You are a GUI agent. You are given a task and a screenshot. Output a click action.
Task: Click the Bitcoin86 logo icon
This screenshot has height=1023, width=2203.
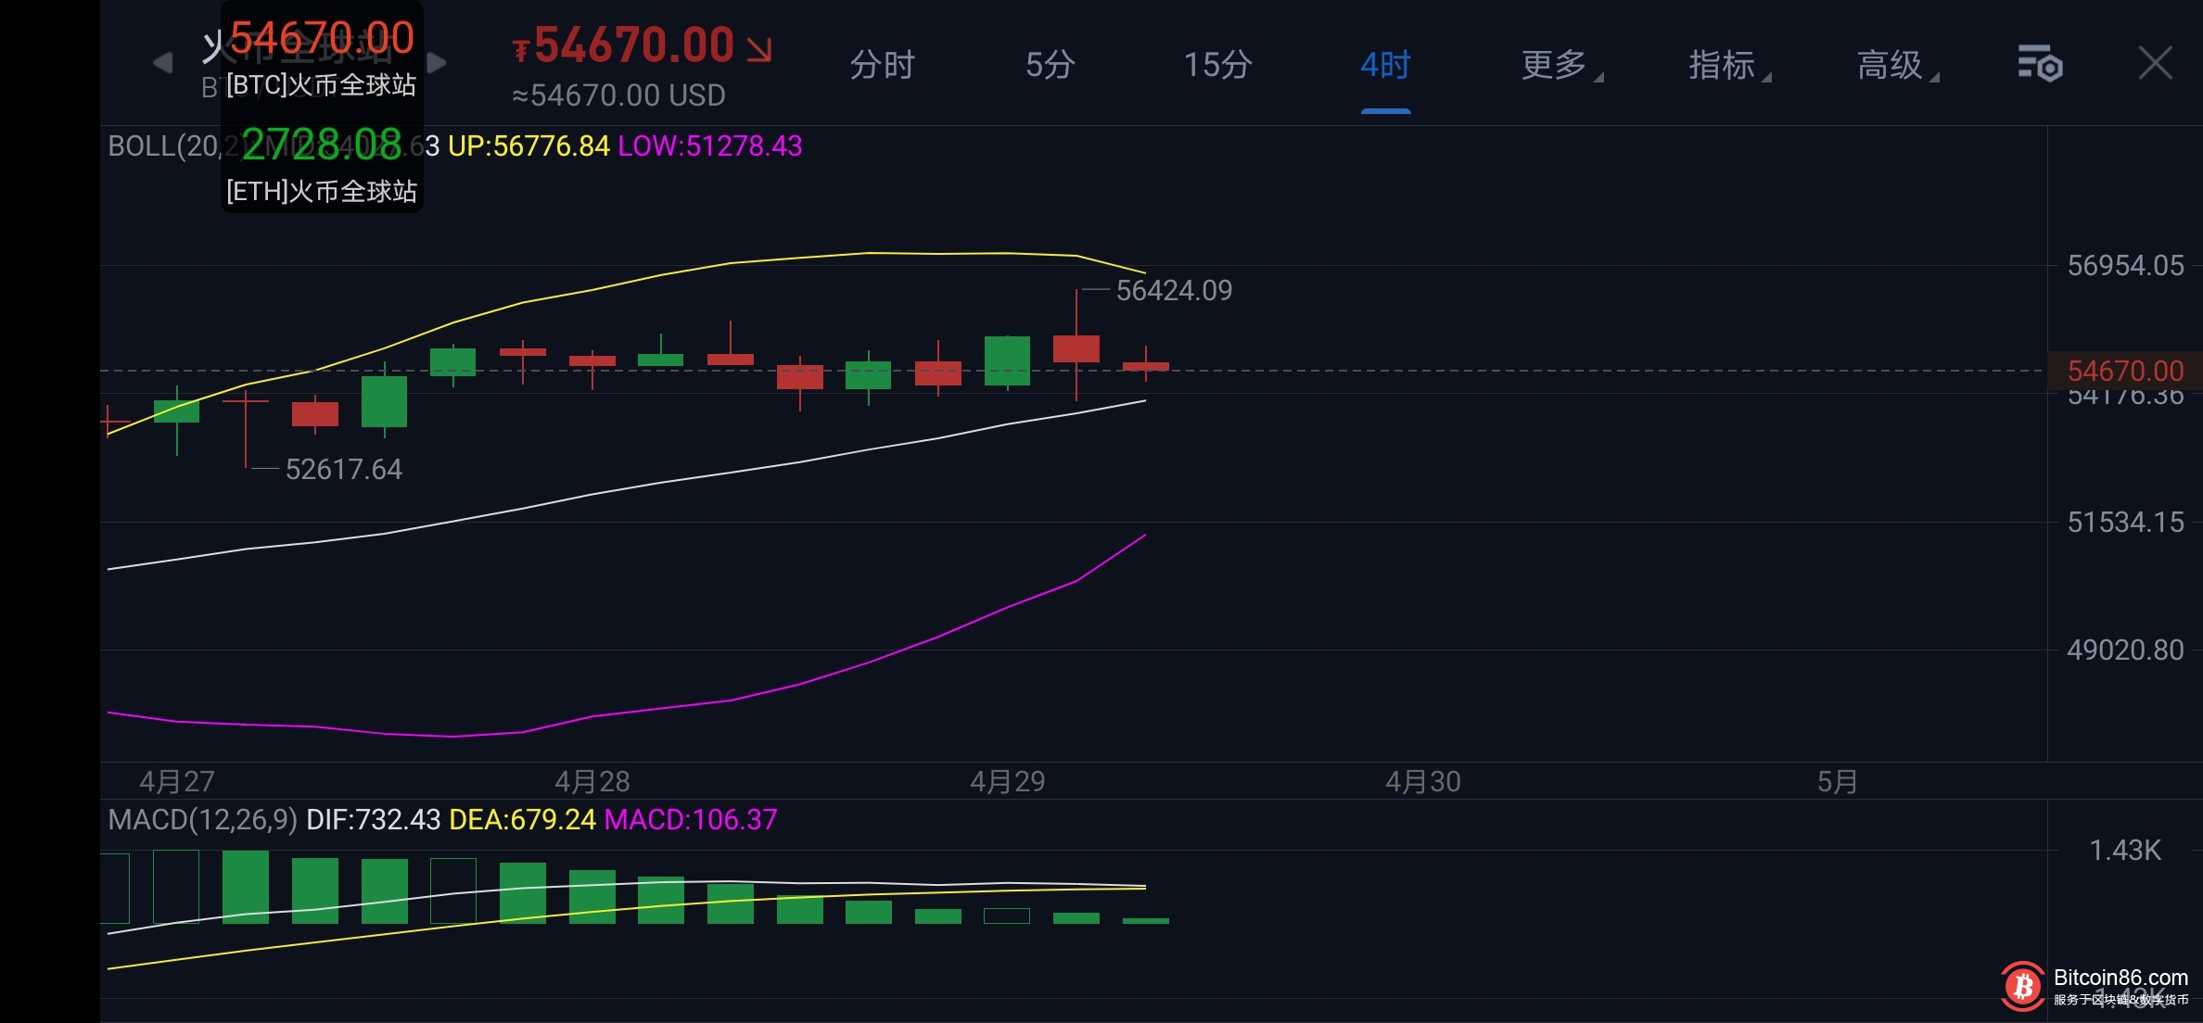point(2023,986)
